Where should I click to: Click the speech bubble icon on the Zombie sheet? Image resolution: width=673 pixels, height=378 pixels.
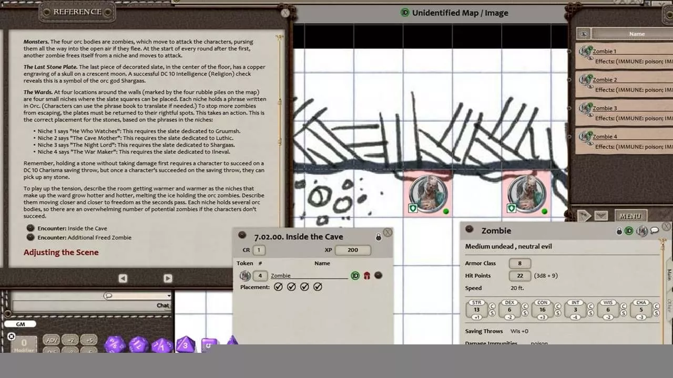pyautogui.click(x=655, y=230)
